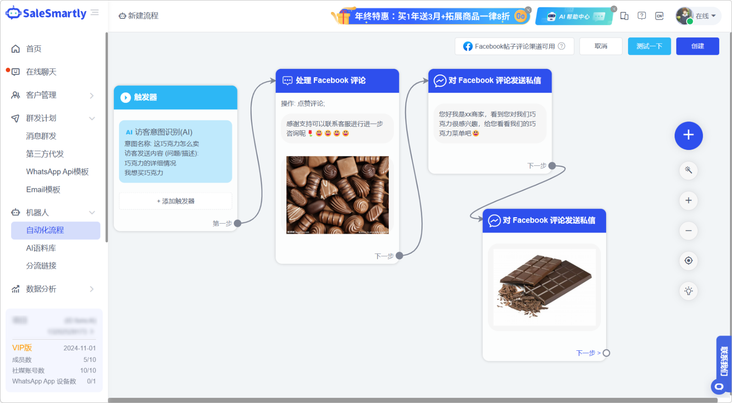Viewport: 732px width, 403px height.
Task: Click the play icon on 触发器 node
Action: pyautogui.click(x=125, y=98)
